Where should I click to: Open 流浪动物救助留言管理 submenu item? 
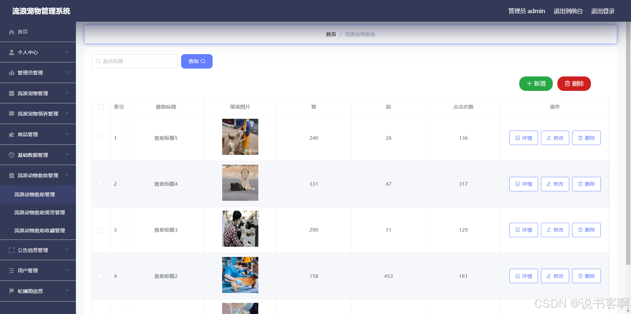[x=38, y=212]
